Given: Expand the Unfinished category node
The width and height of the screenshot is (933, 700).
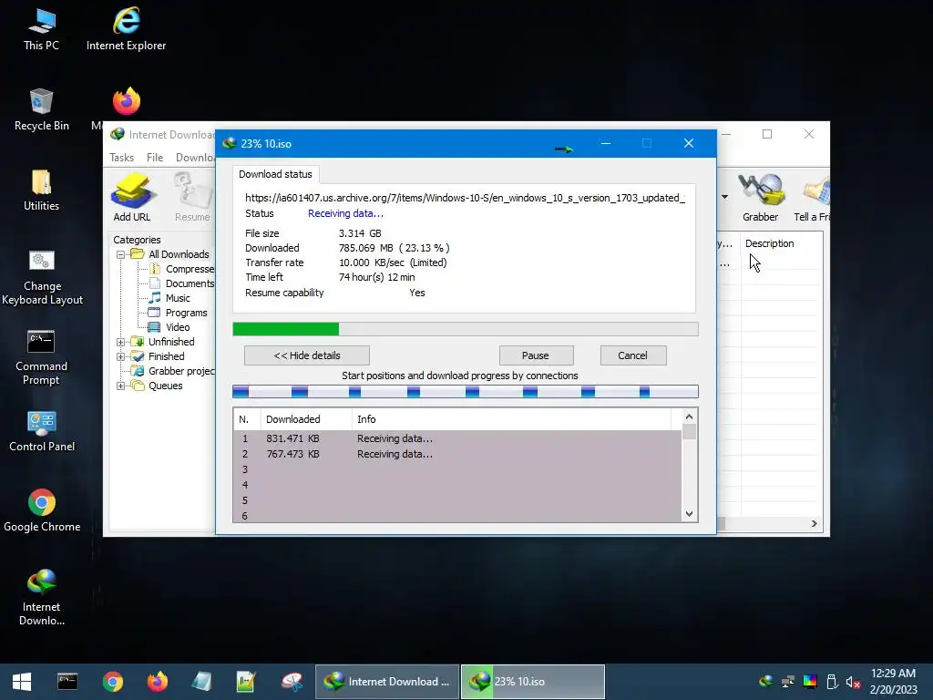Looking at the screenshot, I should click(121, 343).
